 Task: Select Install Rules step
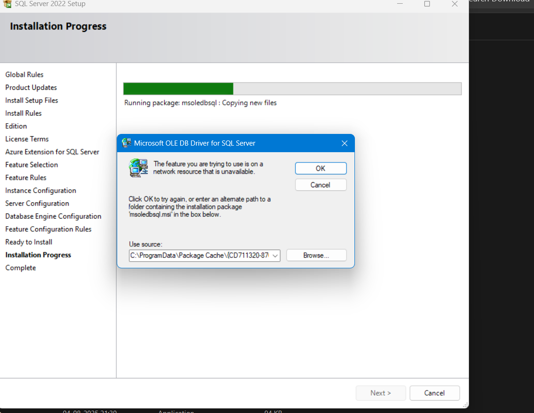[23, 113]
